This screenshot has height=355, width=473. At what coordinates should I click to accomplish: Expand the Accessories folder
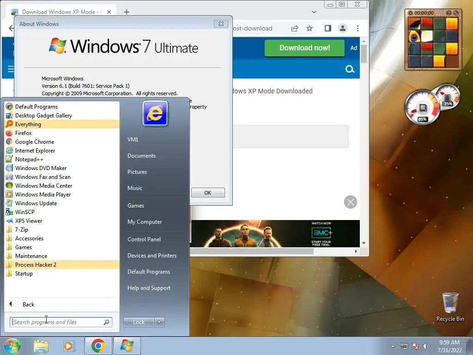[62, 238]
